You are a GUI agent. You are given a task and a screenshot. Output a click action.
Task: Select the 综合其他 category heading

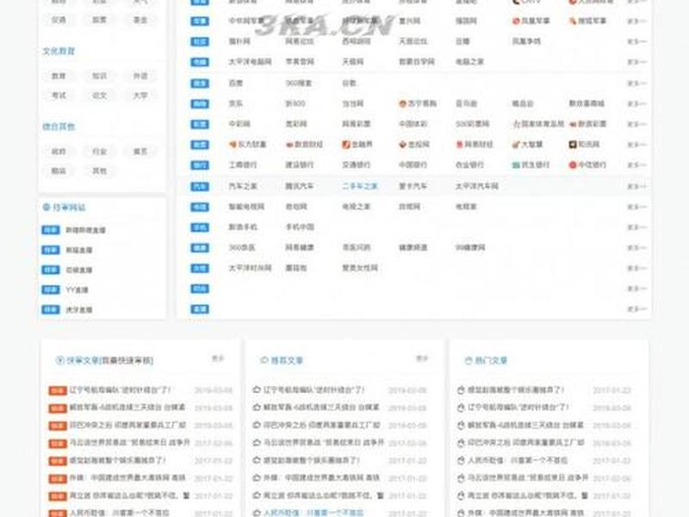59,127
